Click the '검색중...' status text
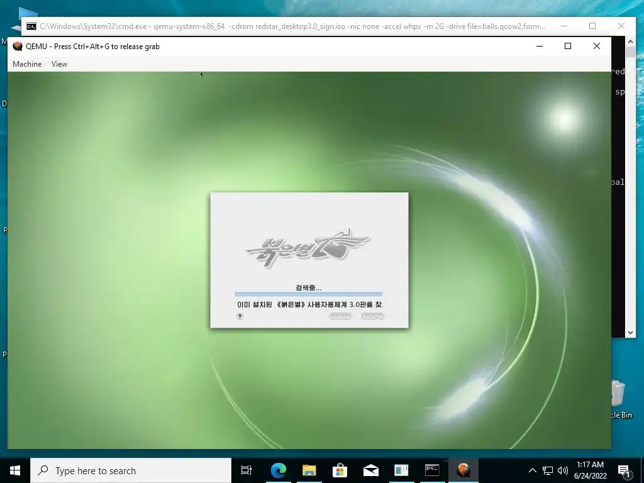 click(x=308, y=288)
